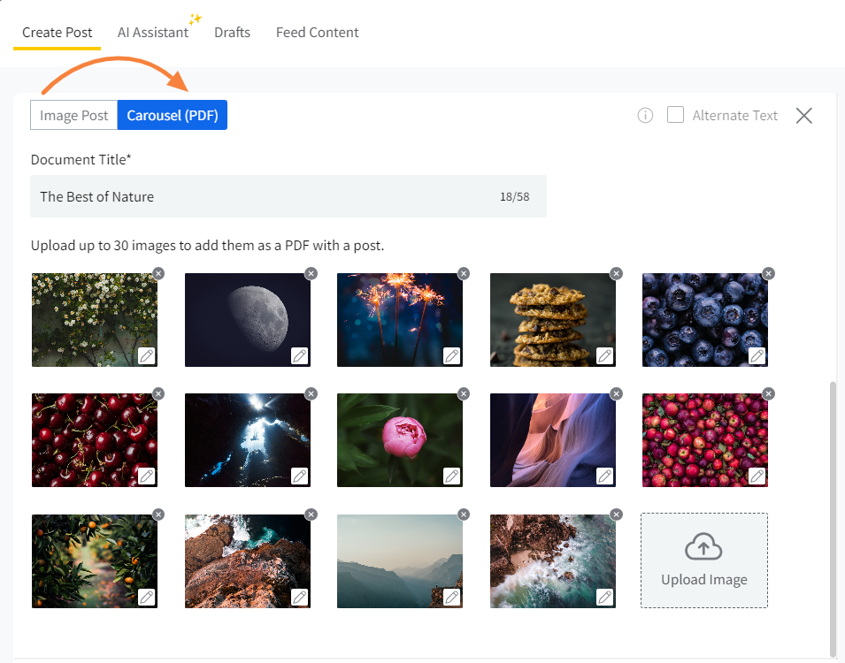This screenshot has width=845, height=663.
Task: Edit the blueberries image
Action: (757, 355)
